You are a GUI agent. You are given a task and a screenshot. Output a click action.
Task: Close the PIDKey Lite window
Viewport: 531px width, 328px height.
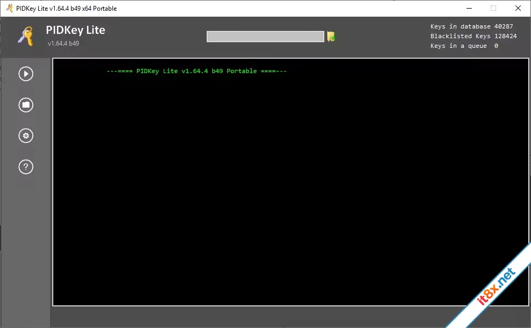point(518,8)
